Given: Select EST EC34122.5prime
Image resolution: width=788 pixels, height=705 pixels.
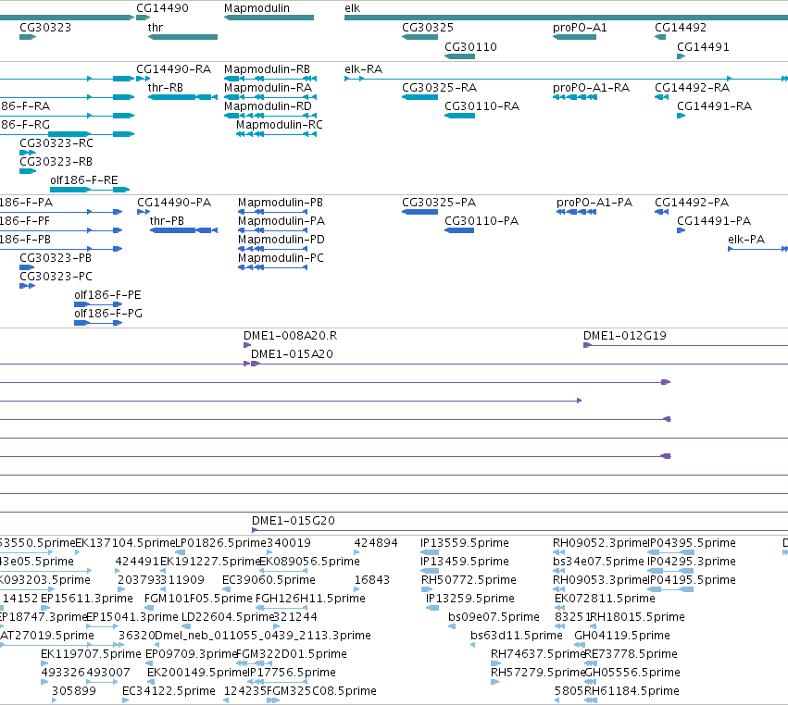Looking at the screenshot, I should pyautogui.click(x=169, y=691).
